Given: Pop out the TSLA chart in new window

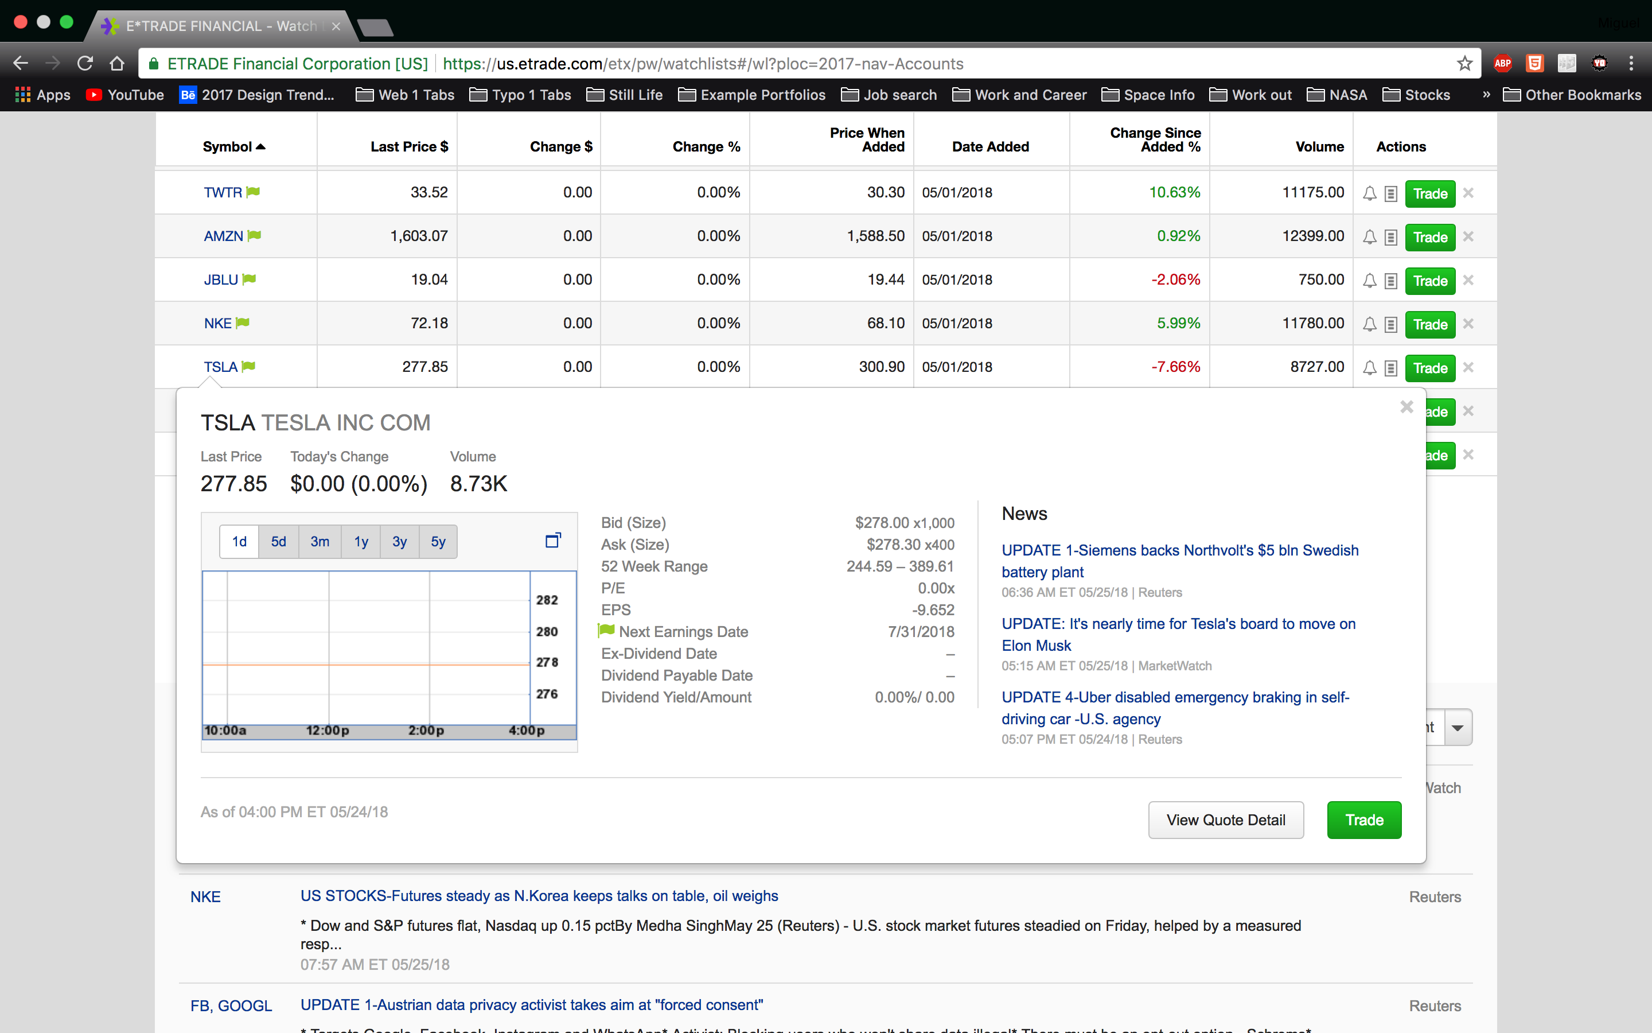Looking at the screenshot, I should tap(553, 541).
